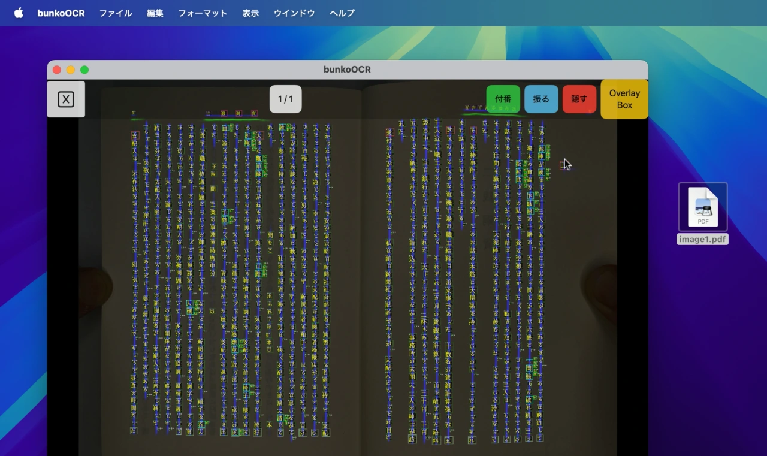Click the 1/1 page indicator
Viewport: 767px width, 456px height.
[285, 99]
